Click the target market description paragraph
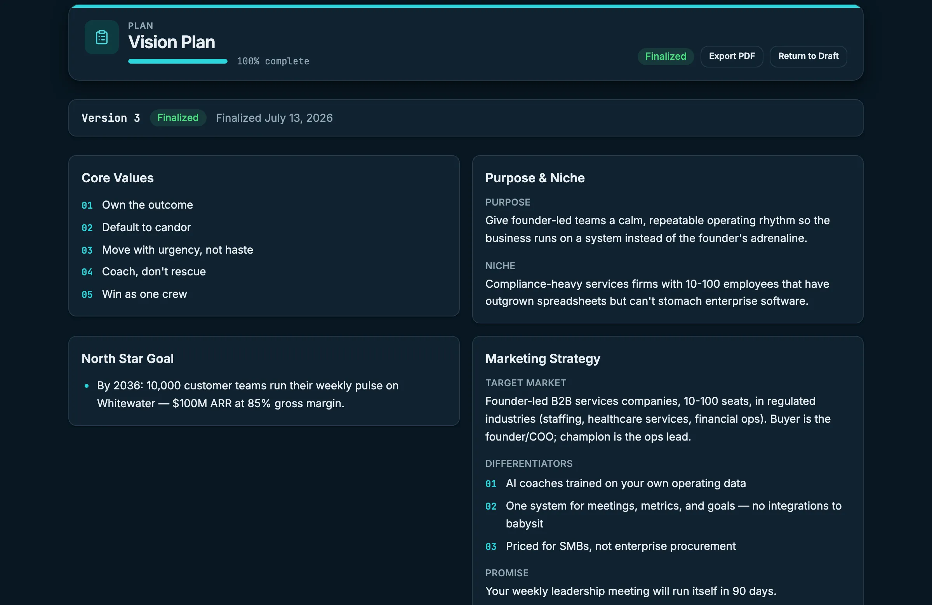 (658, 419)
